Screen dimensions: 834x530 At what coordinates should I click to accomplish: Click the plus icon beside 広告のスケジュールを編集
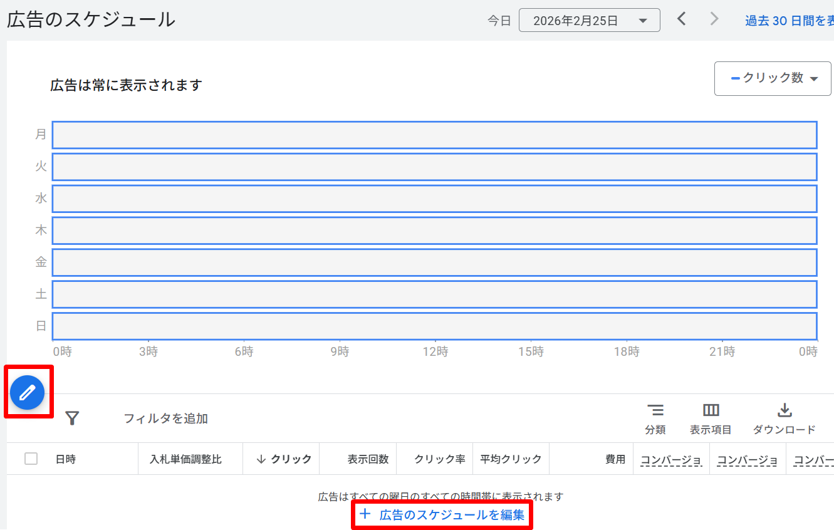pyautogui.click(x=365, y=515)
